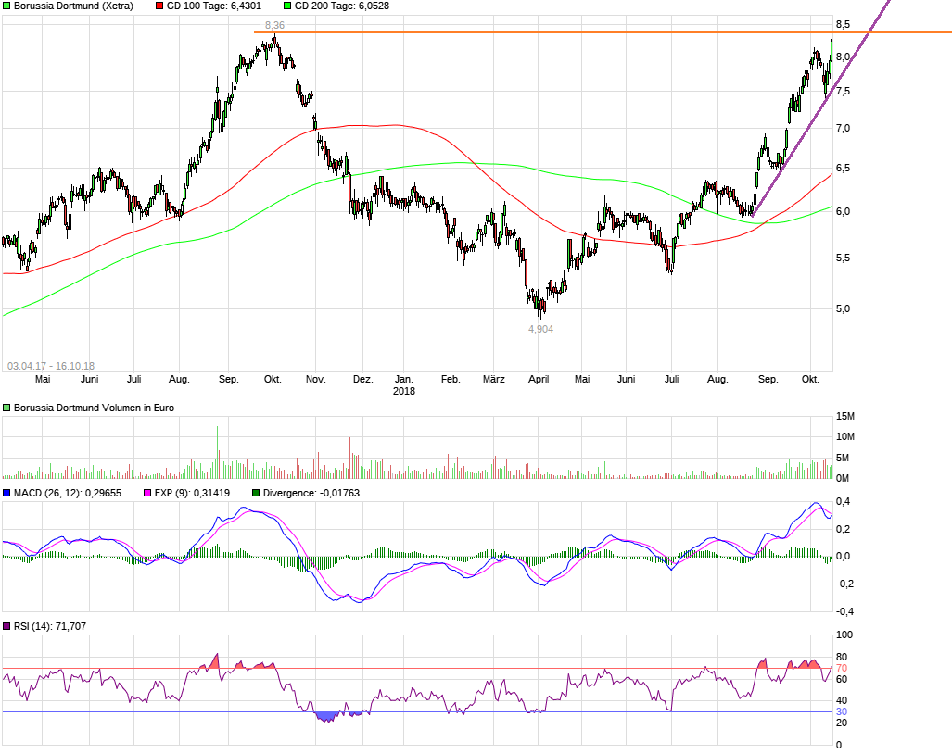Click the 8,36 high price annotation
Image resolution: width=952 pixels, height=754 pixels.
(x=274, y=26)
